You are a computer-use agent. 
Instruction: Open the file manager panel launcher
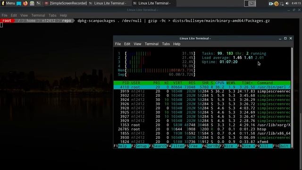pyautogui.click(x=32, y=3)
